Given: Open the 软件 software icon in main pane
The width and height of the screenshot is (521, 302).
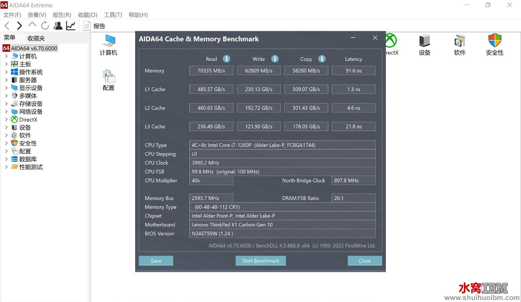Looking at the screenshot, I should (x=460, y=45).
